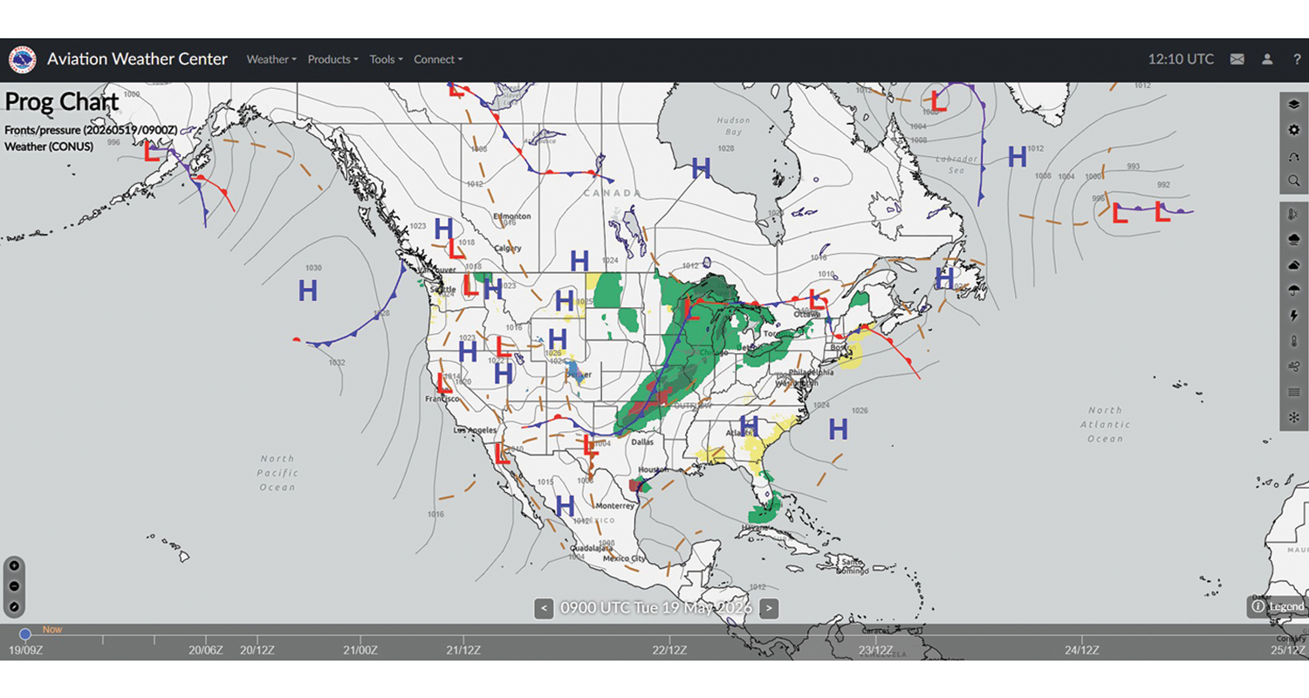Open the Weather dropdown menu
Image resolution: width=1309 pixels, height=698 pixels.
(x=271, y=59)
